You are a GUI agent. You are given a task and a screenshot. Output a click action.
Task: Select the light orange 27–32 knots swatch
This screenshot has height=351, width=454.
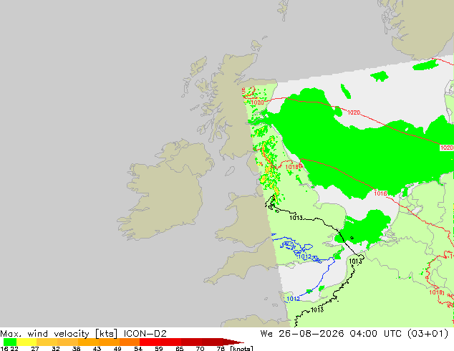tap(47, 342)
